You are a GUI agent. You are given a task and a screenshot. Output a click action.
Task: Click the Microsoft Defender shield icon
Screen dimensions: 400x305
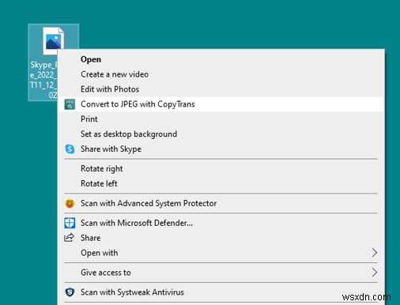[70, 223]
